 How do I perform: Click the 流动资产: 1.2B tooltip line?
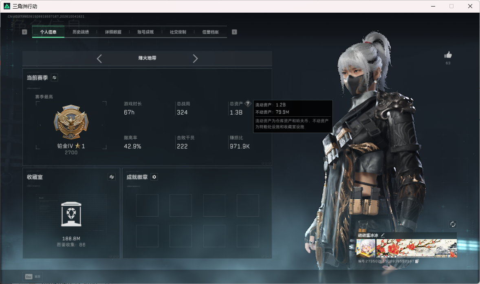271,105
